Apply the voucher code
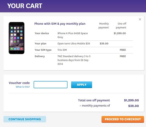 coord(81,85)
